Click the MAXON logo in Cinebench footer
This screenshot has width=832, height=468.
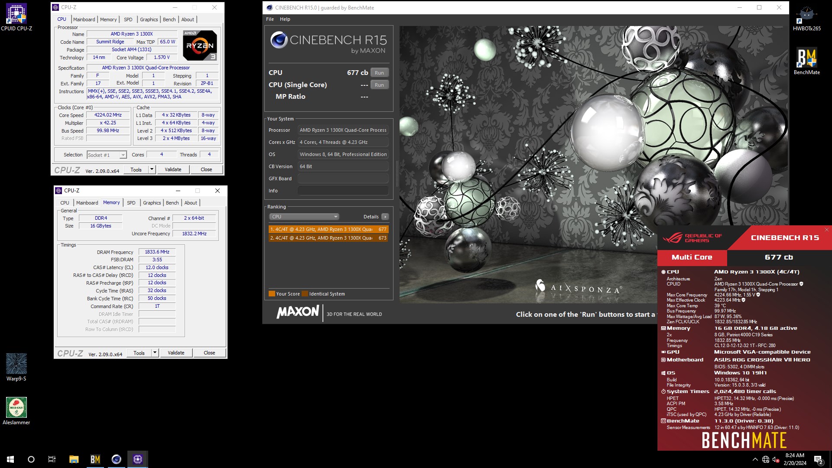coord(298,312)
